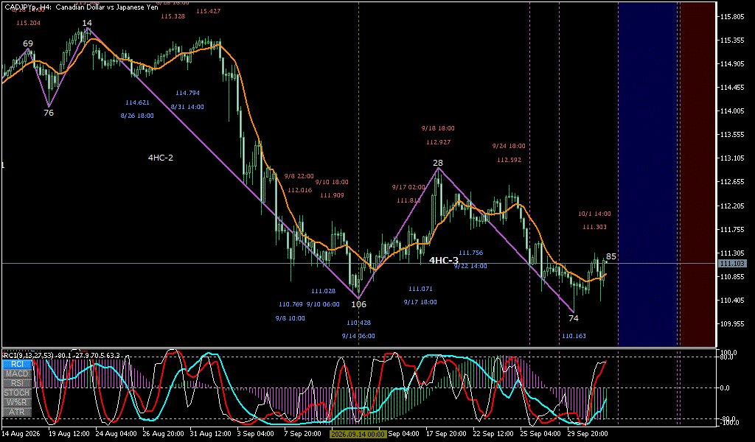Click the 19 Aug 12:00 time axis label
This screenshot has height=442, width=755.
coord(69,434)
